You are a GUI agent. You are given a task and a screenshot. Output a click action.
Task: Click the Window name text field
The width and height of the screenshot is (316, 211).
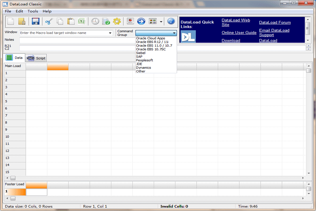(x=64, y=33)
